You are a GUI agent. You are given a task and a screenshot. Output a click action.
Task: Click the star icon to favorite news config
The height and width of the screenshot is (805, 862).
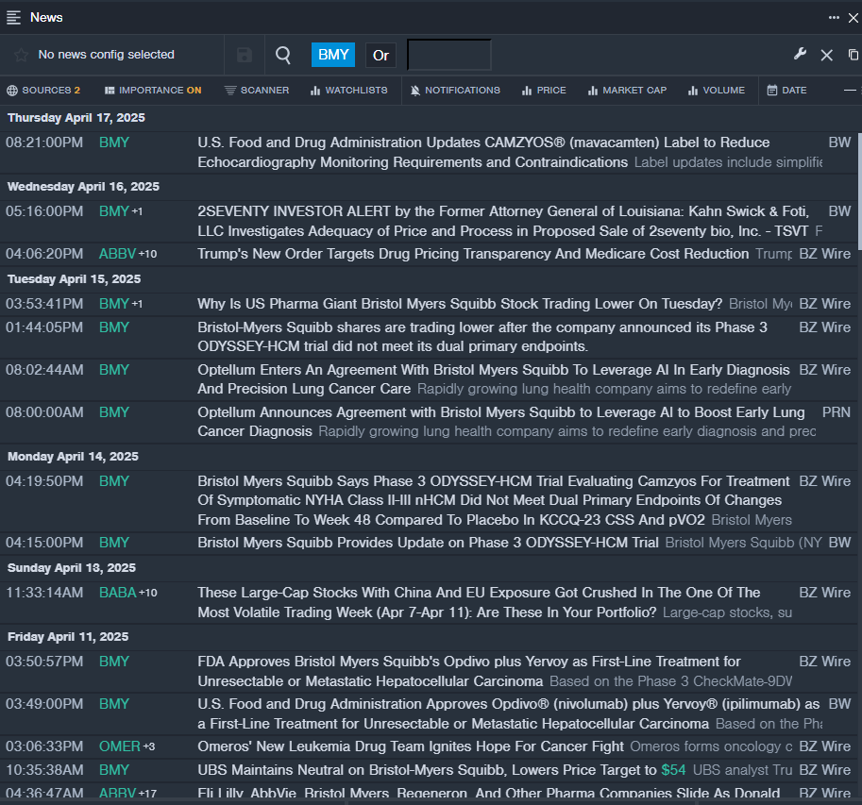[x=21, y=55]
